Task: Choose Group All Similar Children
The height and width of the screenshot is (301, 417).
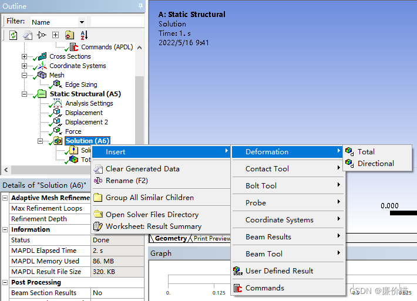Action: point(160,198)
